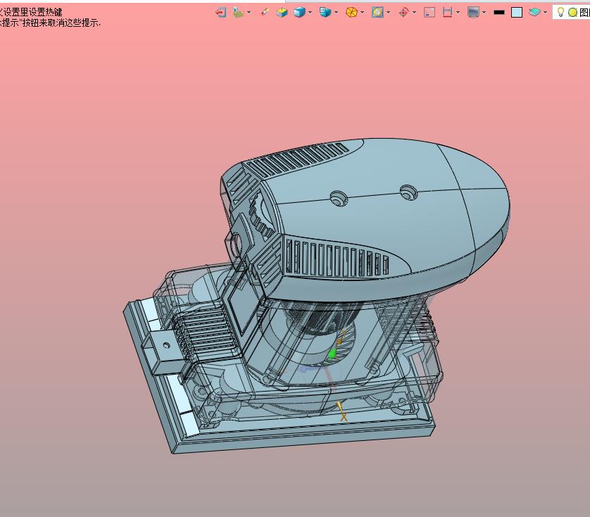Viewport: 590px width, 517px height.
Task: Click the gray monitor display icon
Action: coord(473,13)
